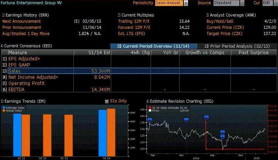Open the Periodicity Semi-Annual dropdown
Image resolution: width=278 pixels, height=160 pixels.
click(169, 3)
